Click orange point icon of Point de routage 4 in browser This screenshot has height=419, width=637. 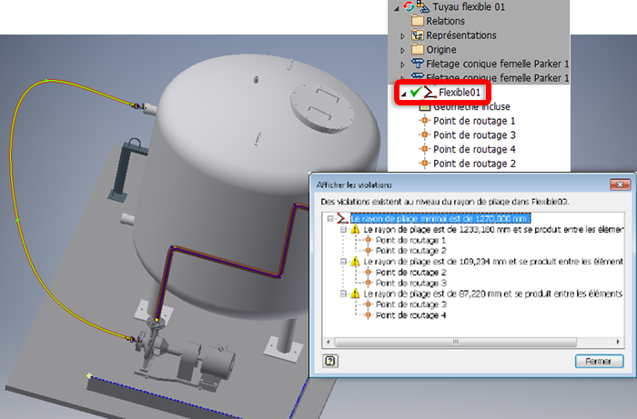(x=425, y=149)
